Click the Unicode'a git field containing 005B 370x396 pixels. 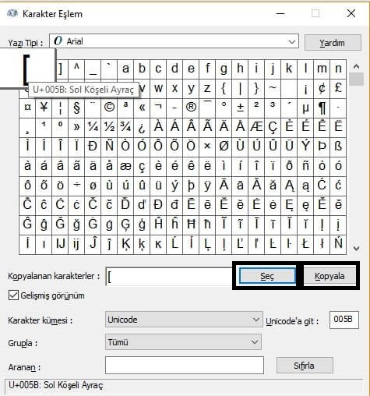(x=344, y=320)
